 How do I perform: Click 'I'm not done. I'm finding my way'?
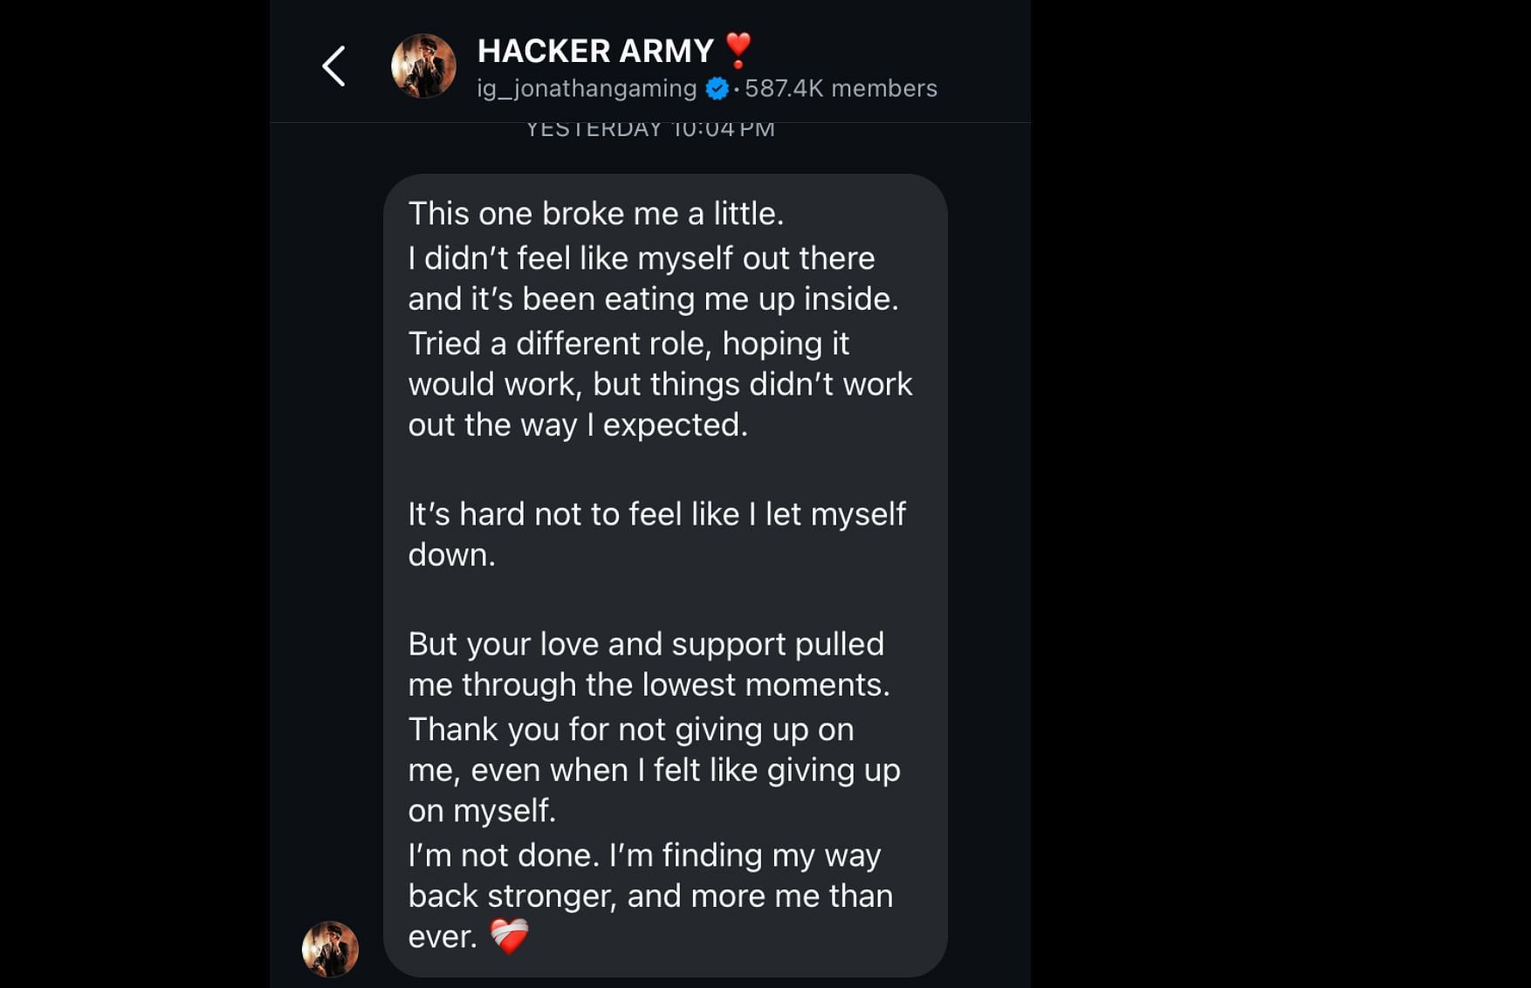[x=644, y=855]
